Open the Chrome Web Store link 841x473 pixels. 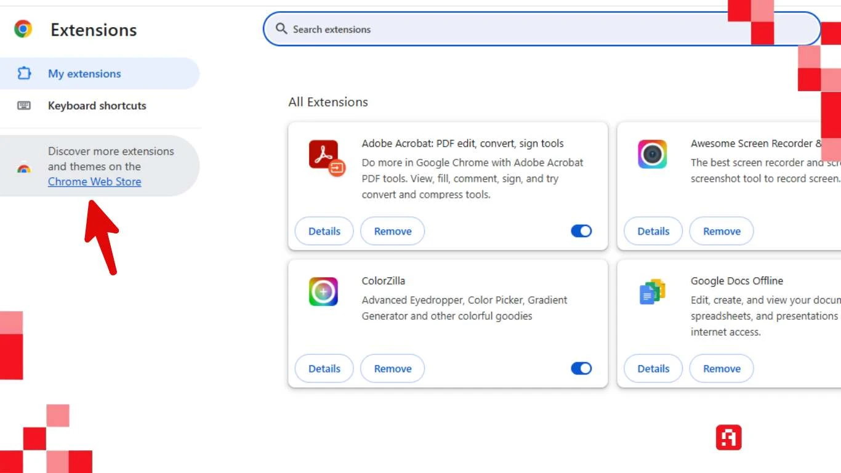click(x=94, y=182)
